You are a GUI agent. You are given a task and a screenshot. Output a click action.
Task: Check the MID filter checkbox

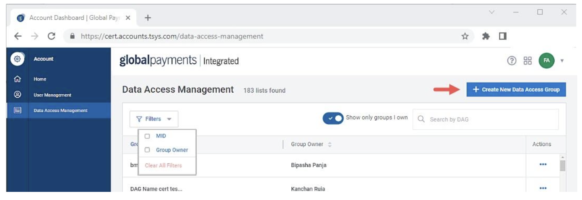point(147,136)
